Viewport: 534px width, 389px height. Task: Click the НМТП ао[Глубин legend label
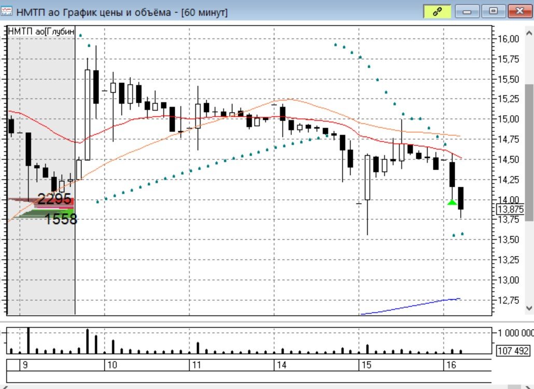click(x=41, y=32)
